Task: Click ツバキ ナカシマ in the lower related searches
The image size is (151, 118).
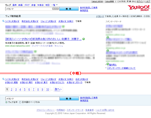Action: [12, 79]
